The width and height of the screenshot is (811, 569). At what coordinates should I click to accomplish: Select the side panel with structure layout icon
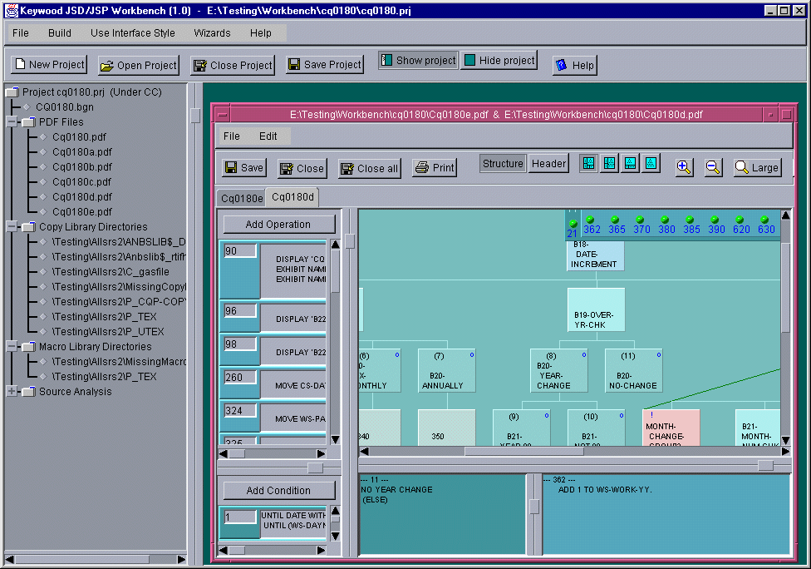coord(609,164)
